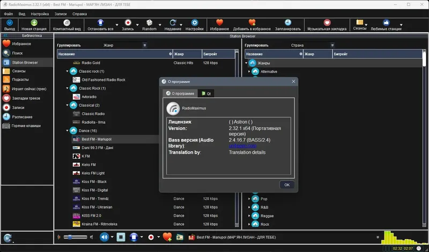Click OK in the О программе dialog
Viewport: 429px width, 252px height.
point(287,184)
